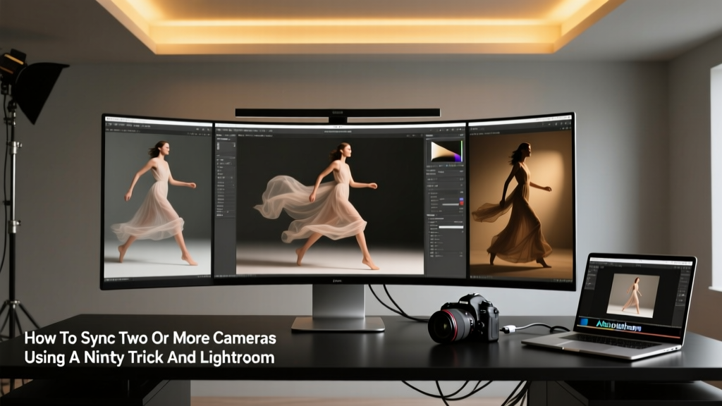Click the gray slider bar beside the red swatch
The width and height of the screenshot is (722, 406).
[x=451, y=204]
